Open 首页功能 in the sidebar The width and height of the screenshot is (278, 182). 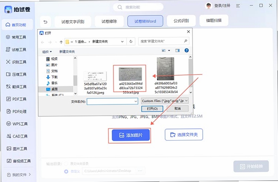[17, 25]
